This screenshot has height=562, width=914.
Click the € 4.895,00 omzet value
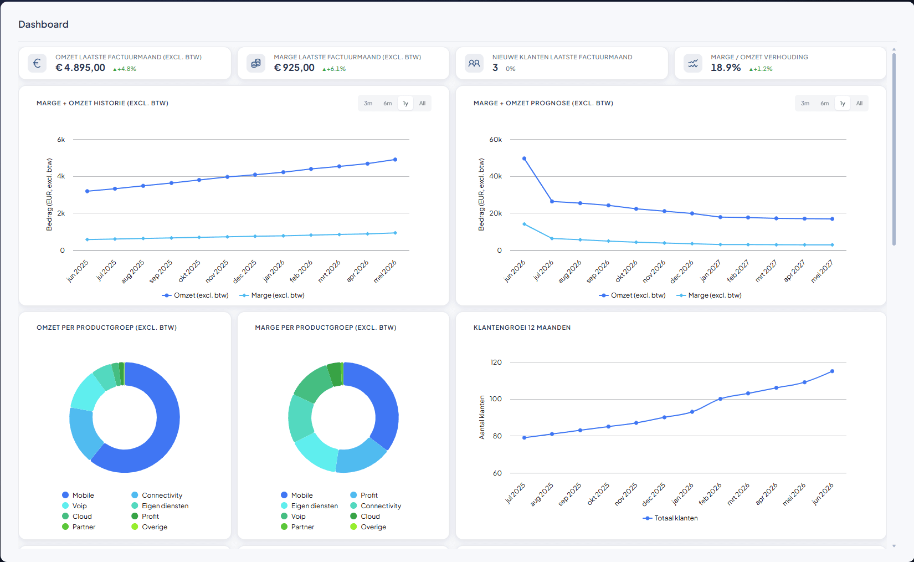(80, 68)
